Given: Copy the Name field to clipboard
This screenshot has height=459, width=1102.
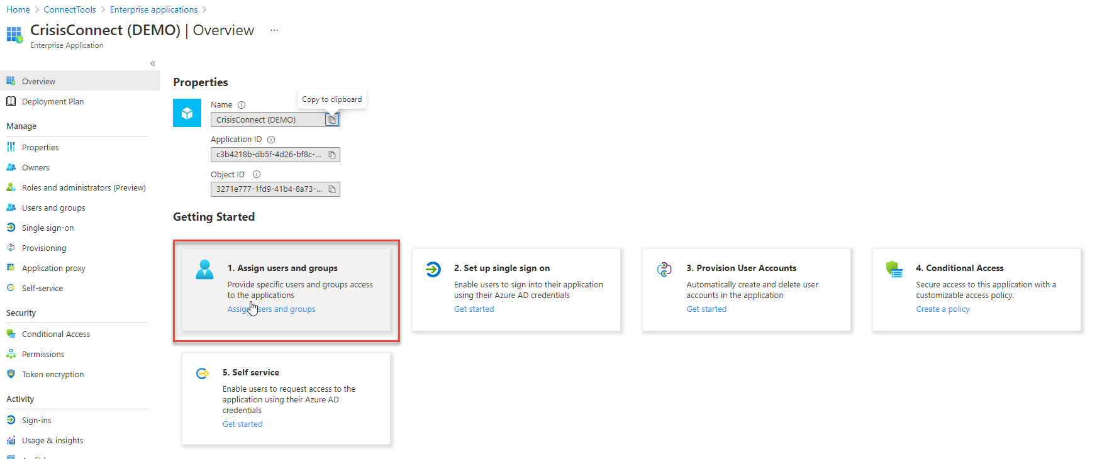Looking at the screenshot, I should click(x=332, y=119).
